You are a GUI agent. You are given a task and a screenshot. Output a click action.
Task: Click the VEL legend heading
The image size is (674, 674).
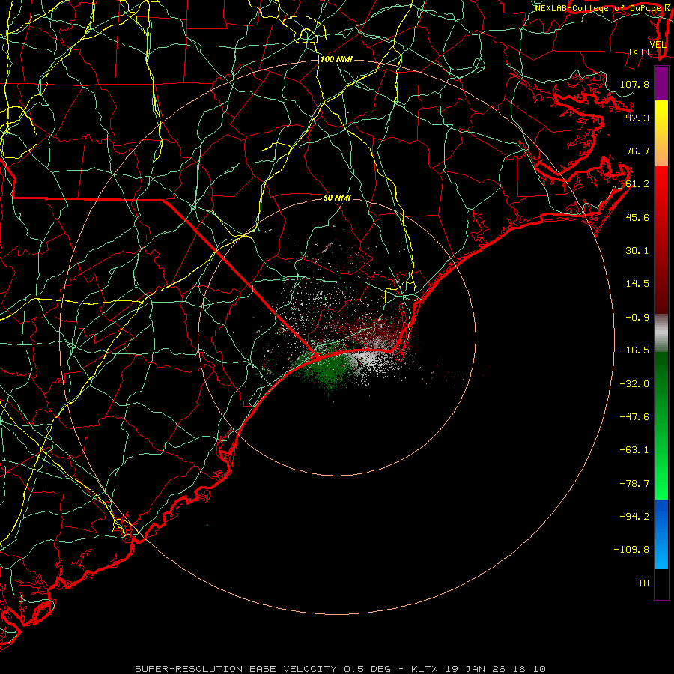point(658,45)
